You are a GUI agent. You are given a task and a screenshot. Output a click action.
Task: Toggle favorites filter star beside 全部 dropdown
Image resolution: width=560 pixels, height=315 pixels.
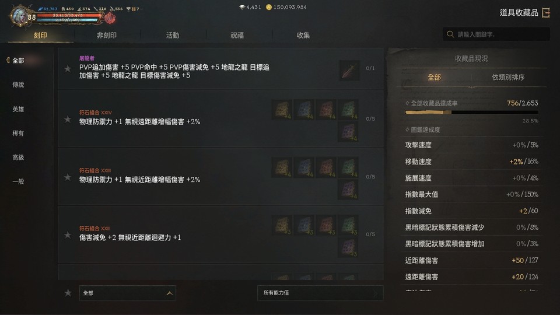[x=68, y=293]
